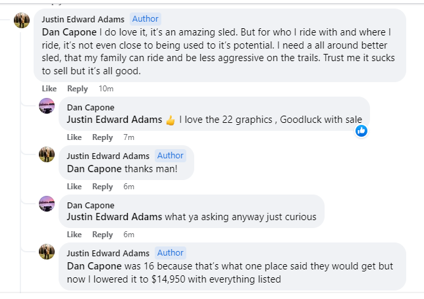Image resolution: width=424 pixels, height=299 pixels.
Task: Open Justin Edward Adams avatar on top comment
Action: coord(22,20)
